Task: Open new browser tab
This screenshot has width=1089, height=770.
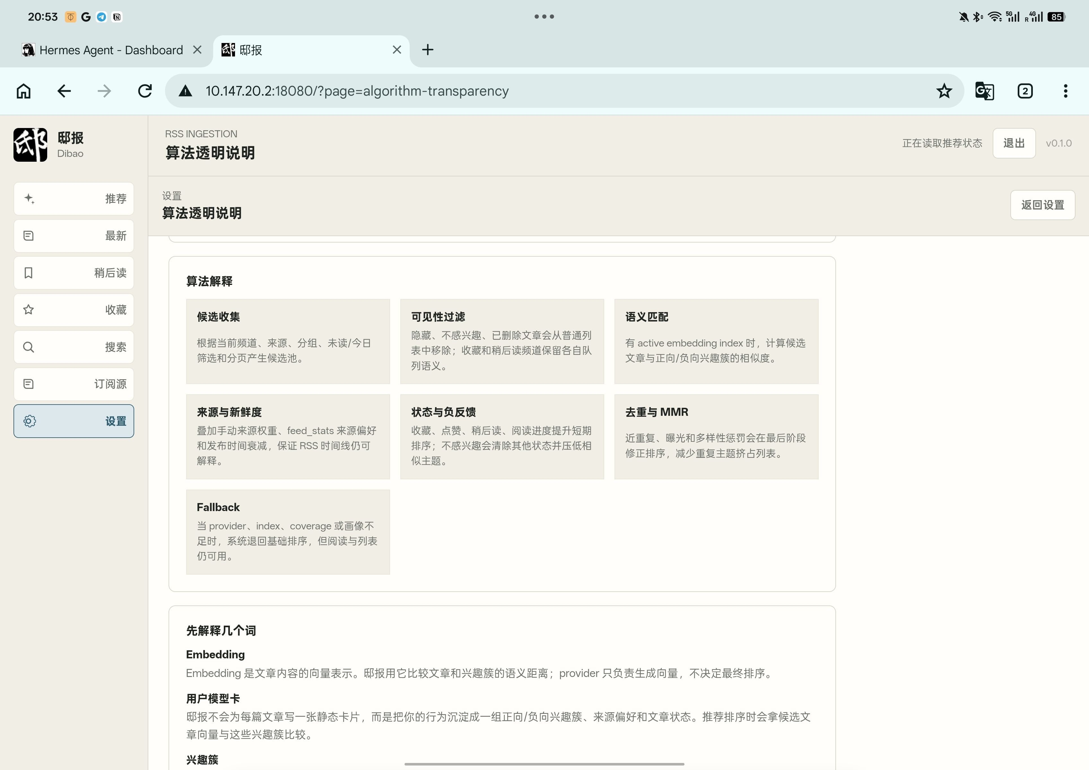Action: pos(428,50)
